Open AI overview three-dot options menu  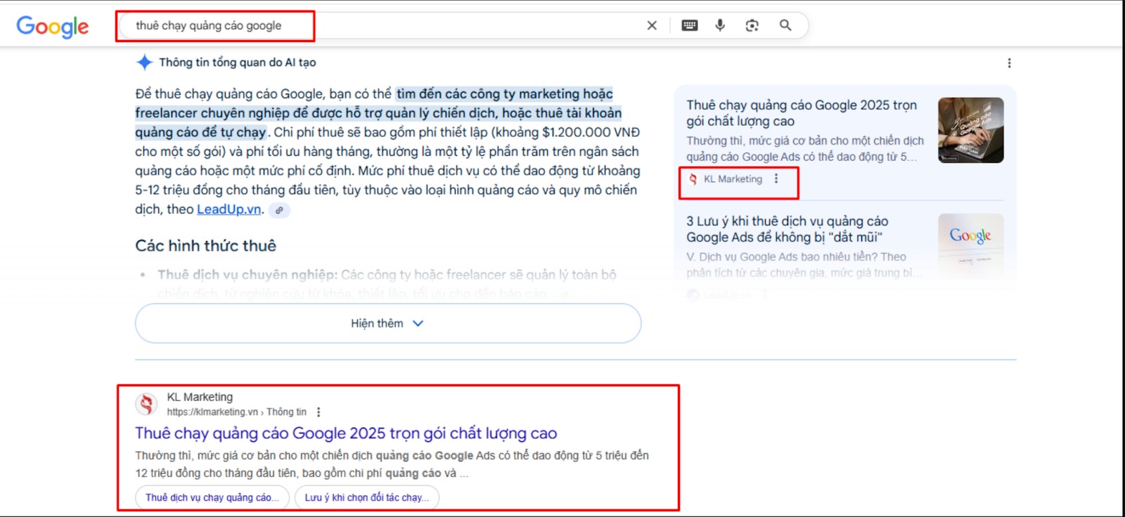[1009, 63]
